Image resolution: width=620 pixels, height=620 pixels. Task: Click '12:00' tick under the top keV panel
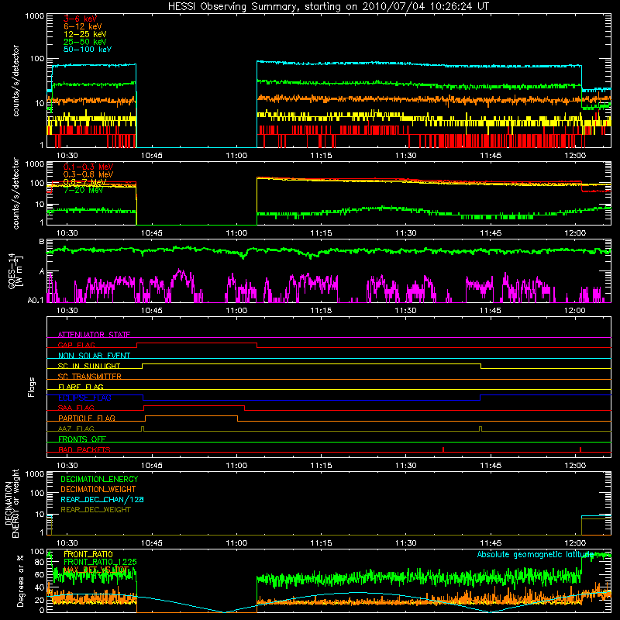coord(575,156)
